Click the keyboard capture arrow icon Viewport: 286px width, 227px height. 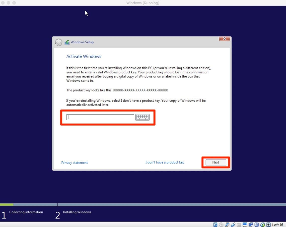point(268,225)
